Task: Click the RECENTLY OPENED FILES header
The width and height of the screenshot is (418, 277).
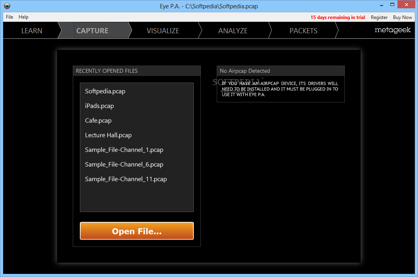Action: tap(137, 71)
